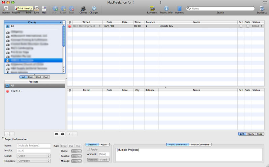Click the project comments text area
The height and width of the screenshot is (167, 269).
pos(189,155)
